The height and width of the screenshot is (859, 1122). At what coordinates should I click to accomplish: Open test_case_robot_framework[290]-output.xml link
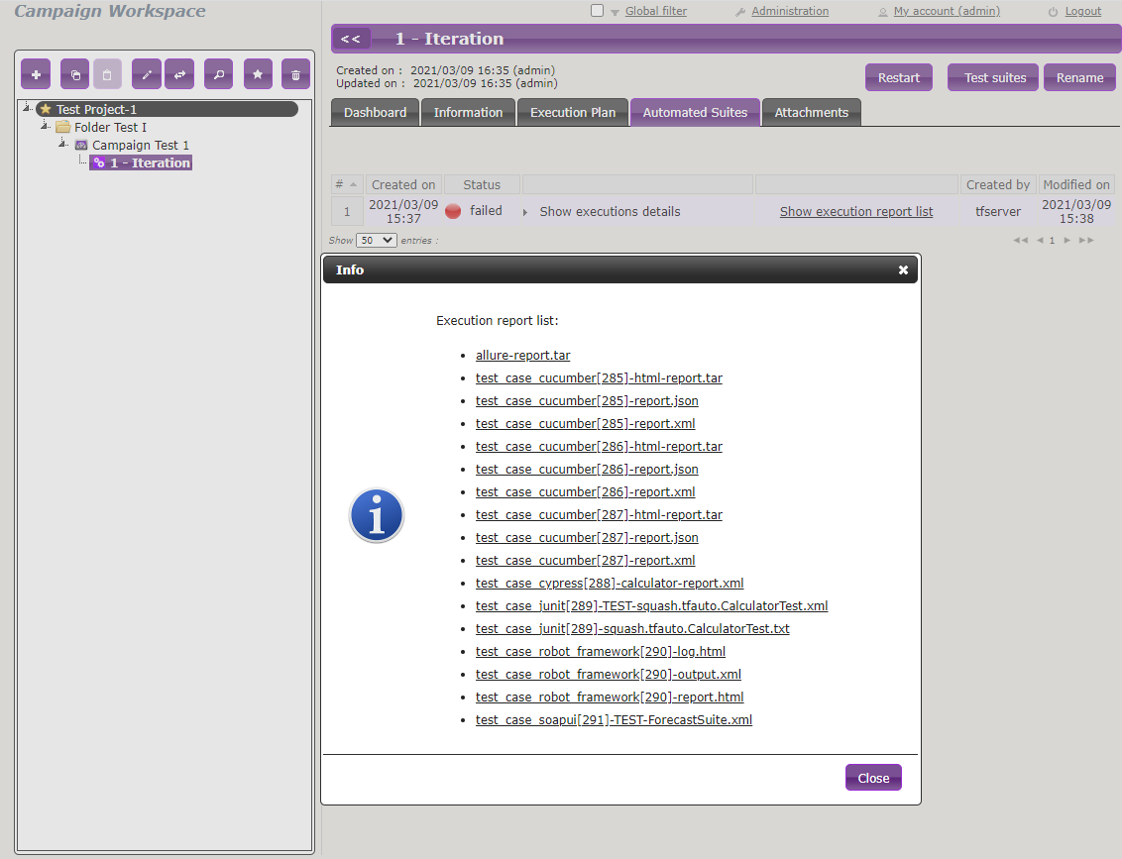tap(609, 675)
